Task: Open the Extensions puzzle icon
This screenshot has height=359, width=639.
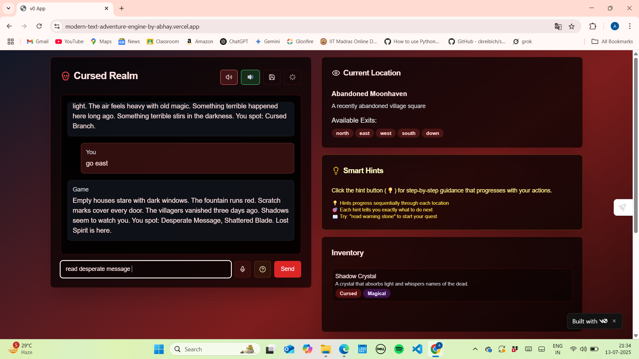Action: (593, 26)
